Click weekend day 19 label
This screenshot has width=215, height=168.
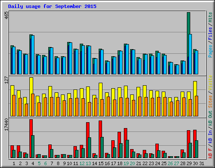(x=126, y=163)
